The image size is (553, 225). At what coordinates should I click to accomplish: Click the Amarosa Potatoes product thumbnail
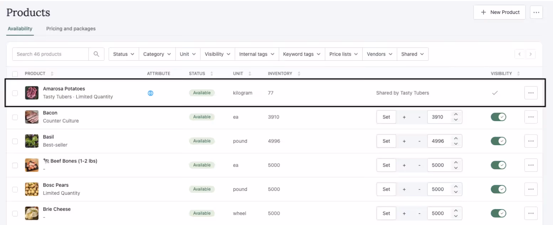click(x=32, y=93)
